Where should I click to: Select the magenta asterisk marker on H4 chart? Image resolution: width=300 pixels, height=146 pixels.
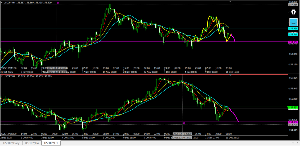pyautogui.click(x=58, y=3)
